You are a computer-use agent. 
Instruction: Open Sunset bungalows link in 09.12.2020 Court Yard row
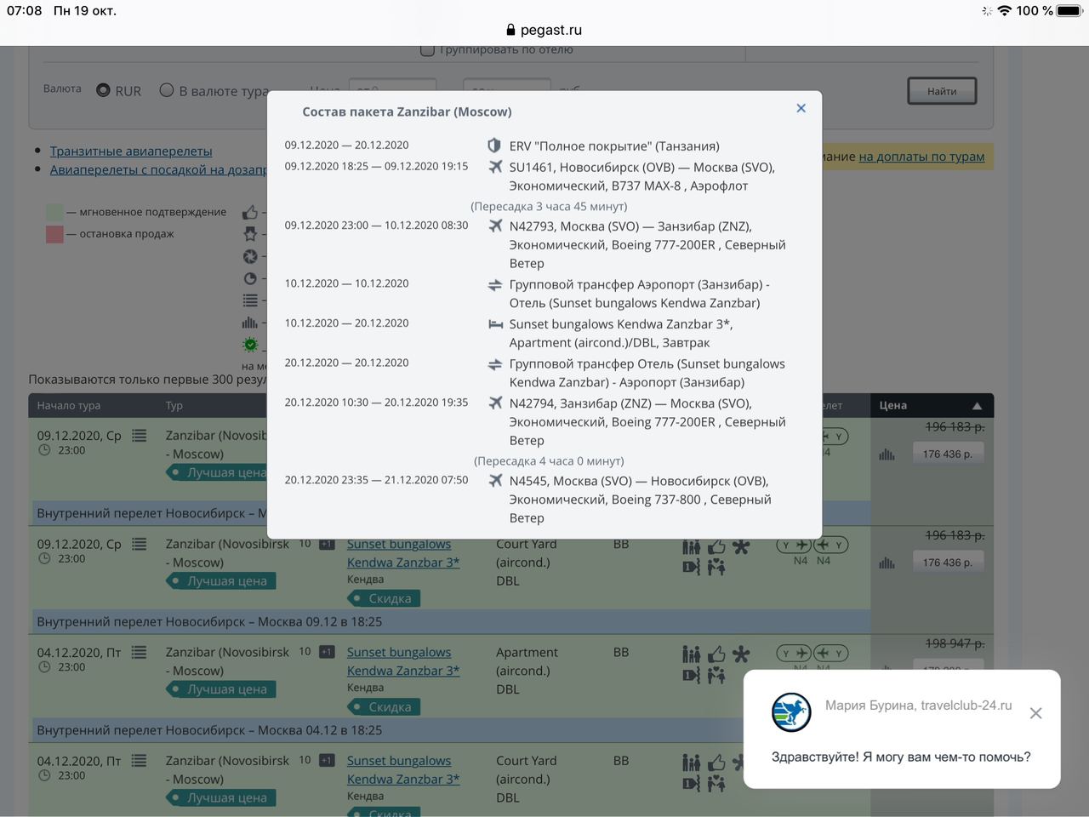403,553
